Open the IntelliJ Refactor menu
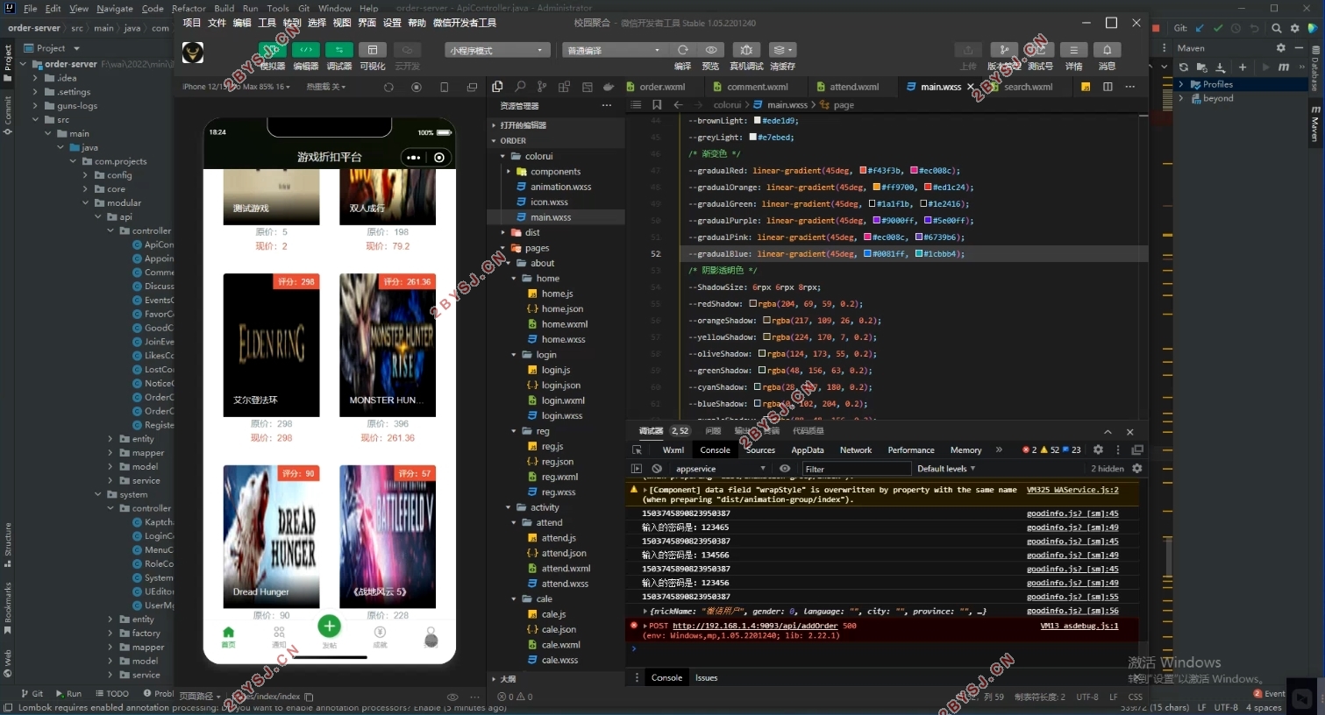This screenshot has height=715, width=1325. point(189,8)
